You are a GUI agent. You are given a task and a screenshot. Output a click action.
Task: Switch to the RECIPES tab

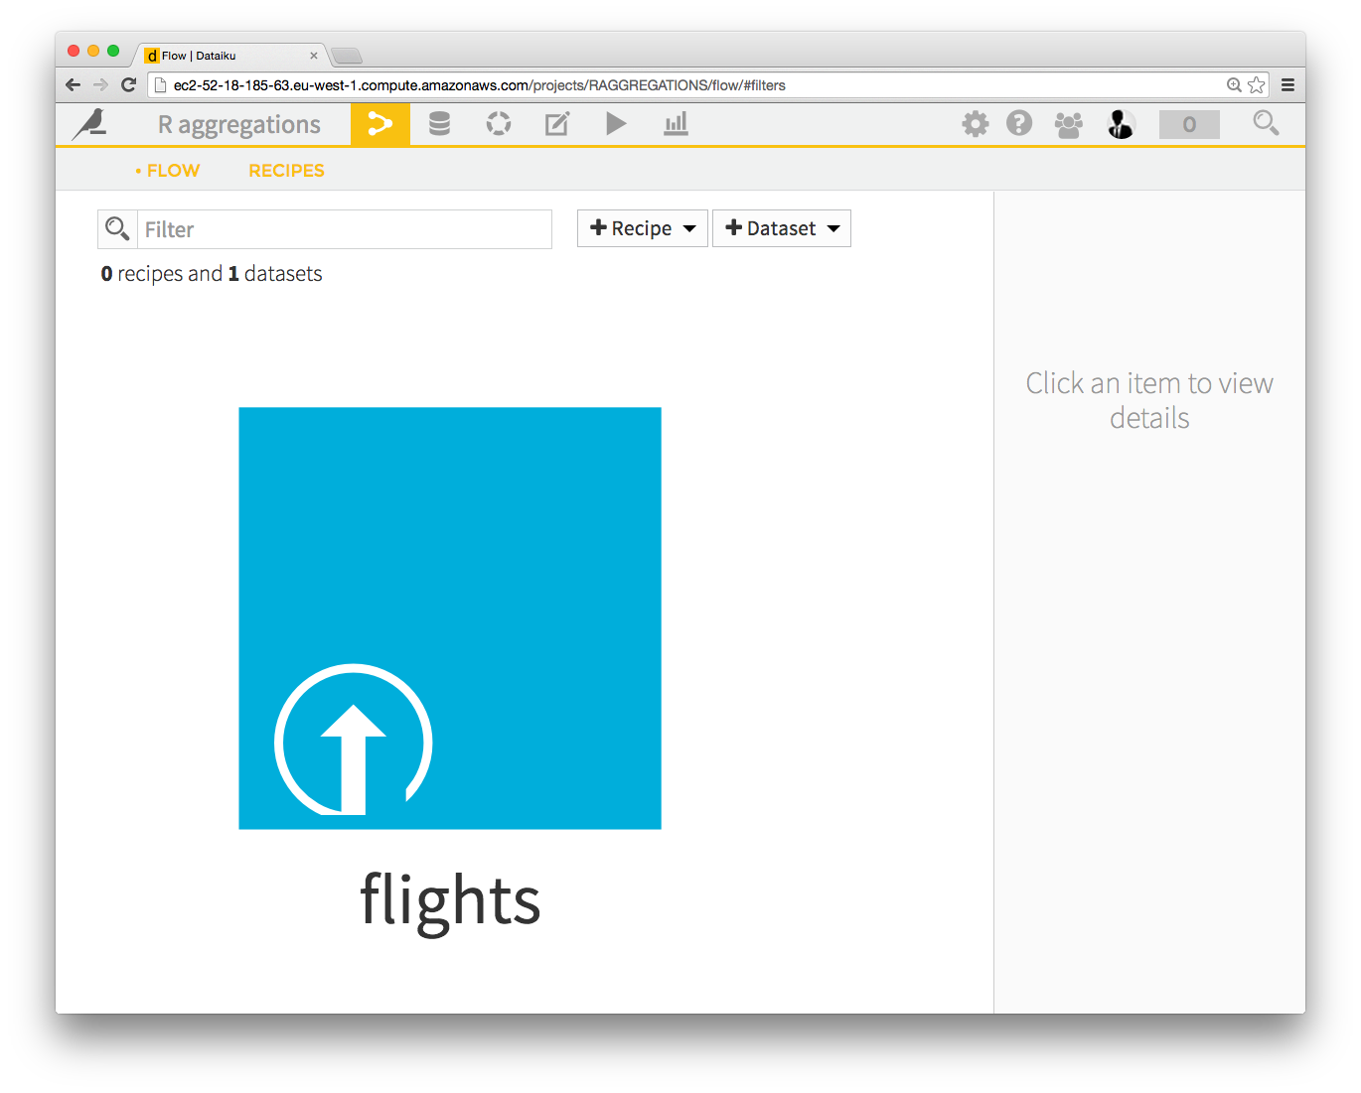click(286, 171)
